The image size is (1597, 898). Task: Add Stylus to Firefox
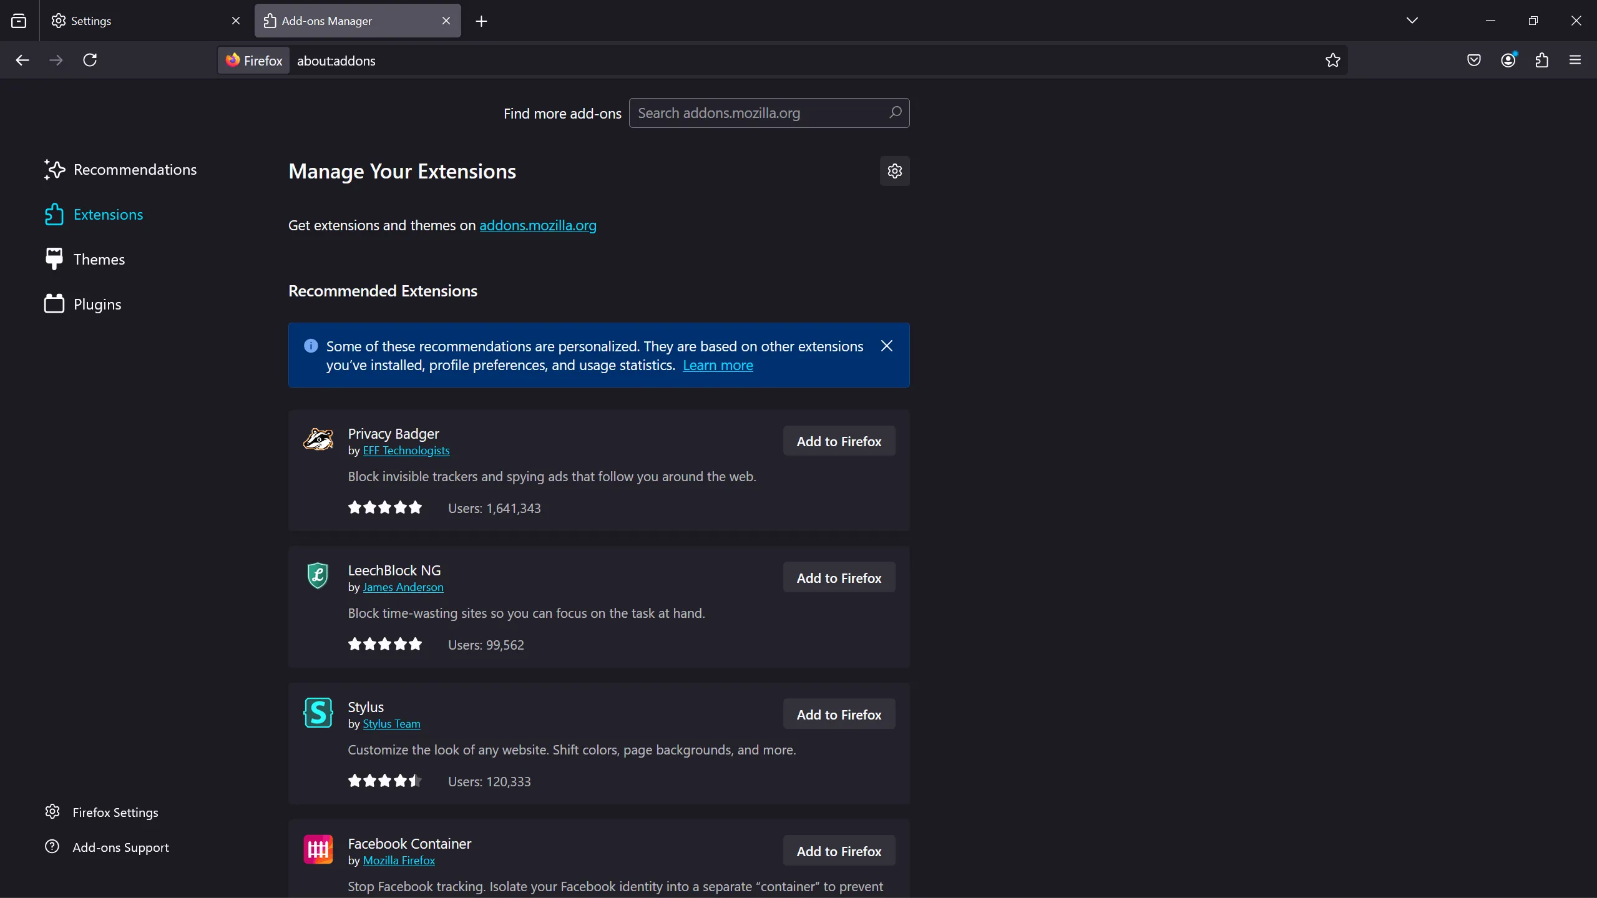[x=839, y=715]
